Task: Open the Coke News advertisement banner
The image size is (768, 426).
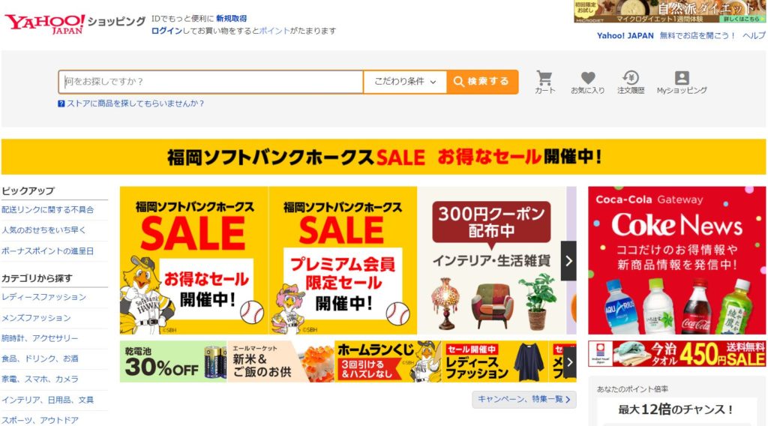Action: 677,260
